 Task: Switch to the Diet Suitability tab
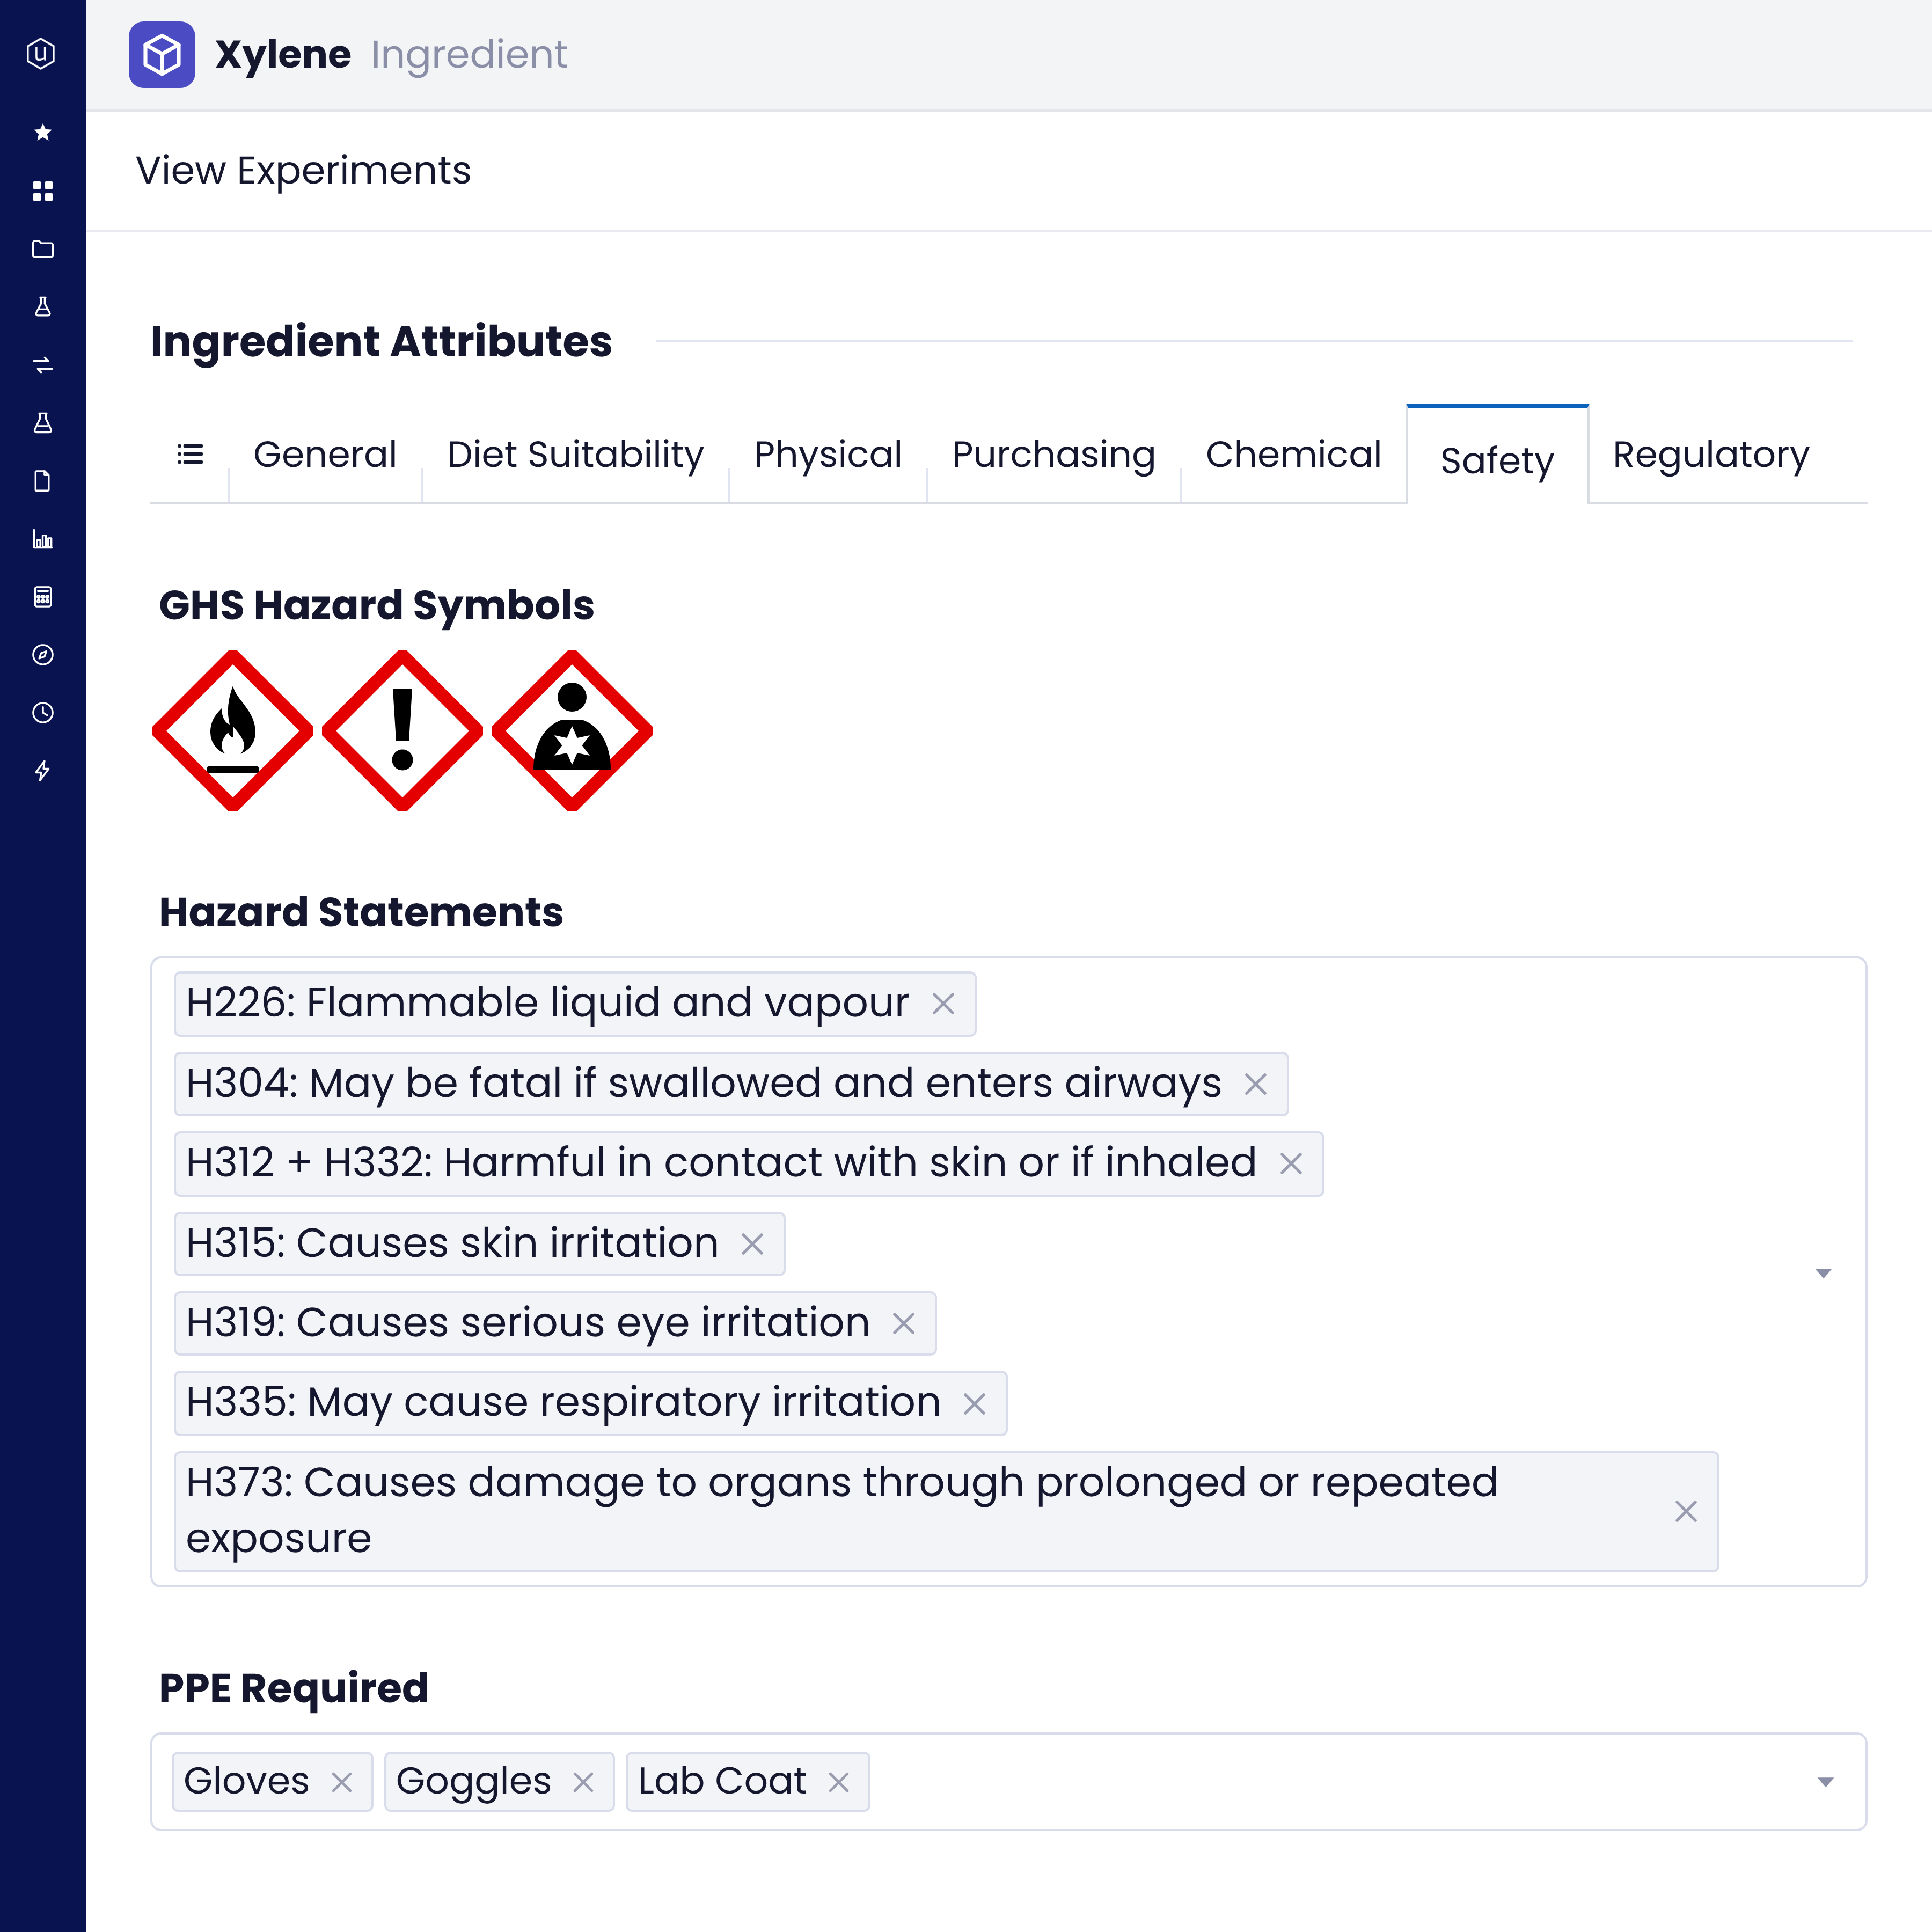pyautogui.click(x=575, y=454)
